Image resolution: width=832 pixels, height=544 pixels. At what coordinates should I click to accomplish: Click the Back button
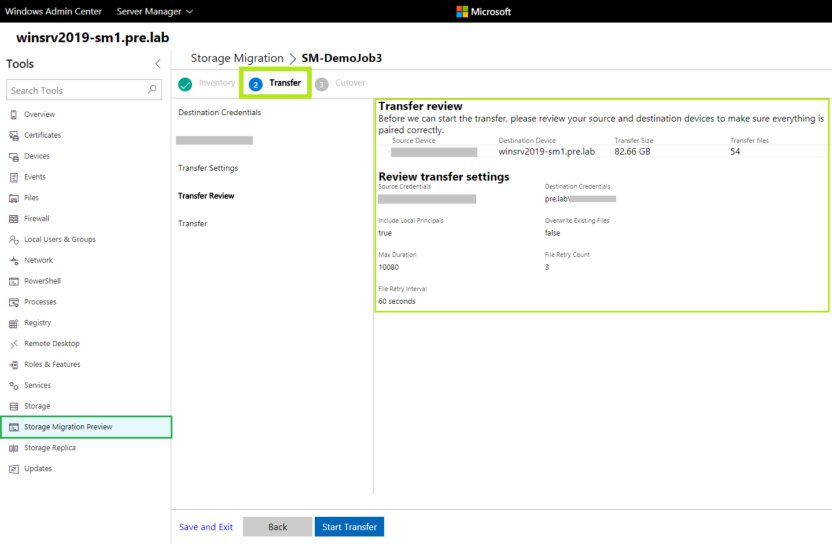[x=278, y=527]
